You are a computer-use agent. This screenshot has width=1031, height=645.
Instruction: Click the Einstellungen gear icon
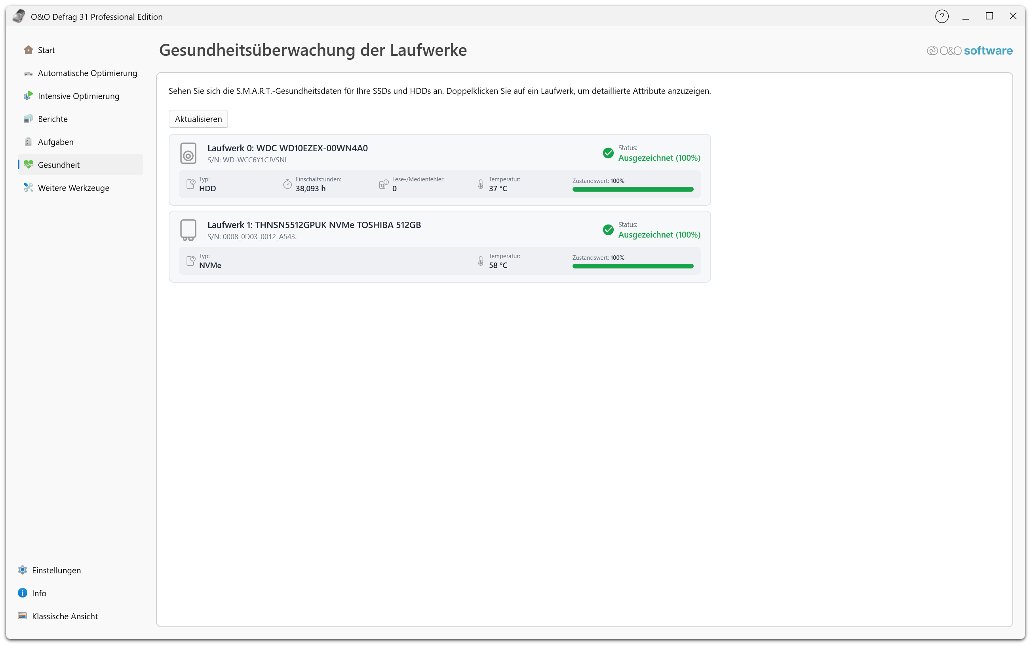(x=22, y=570)
